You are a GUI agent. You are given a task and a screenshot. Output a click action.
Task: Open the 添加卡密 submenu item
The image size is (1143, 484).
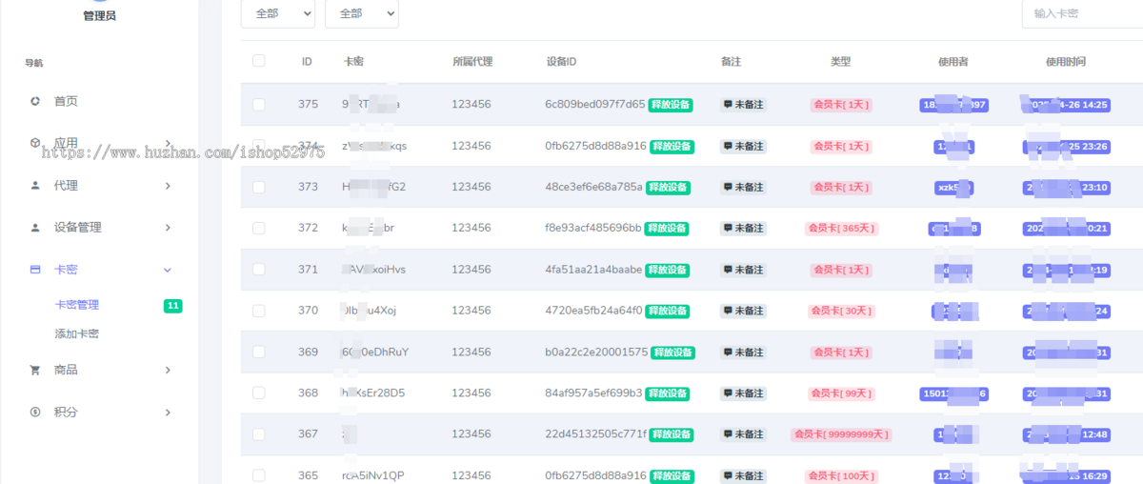pyautogui.click(x=77, y=334)
